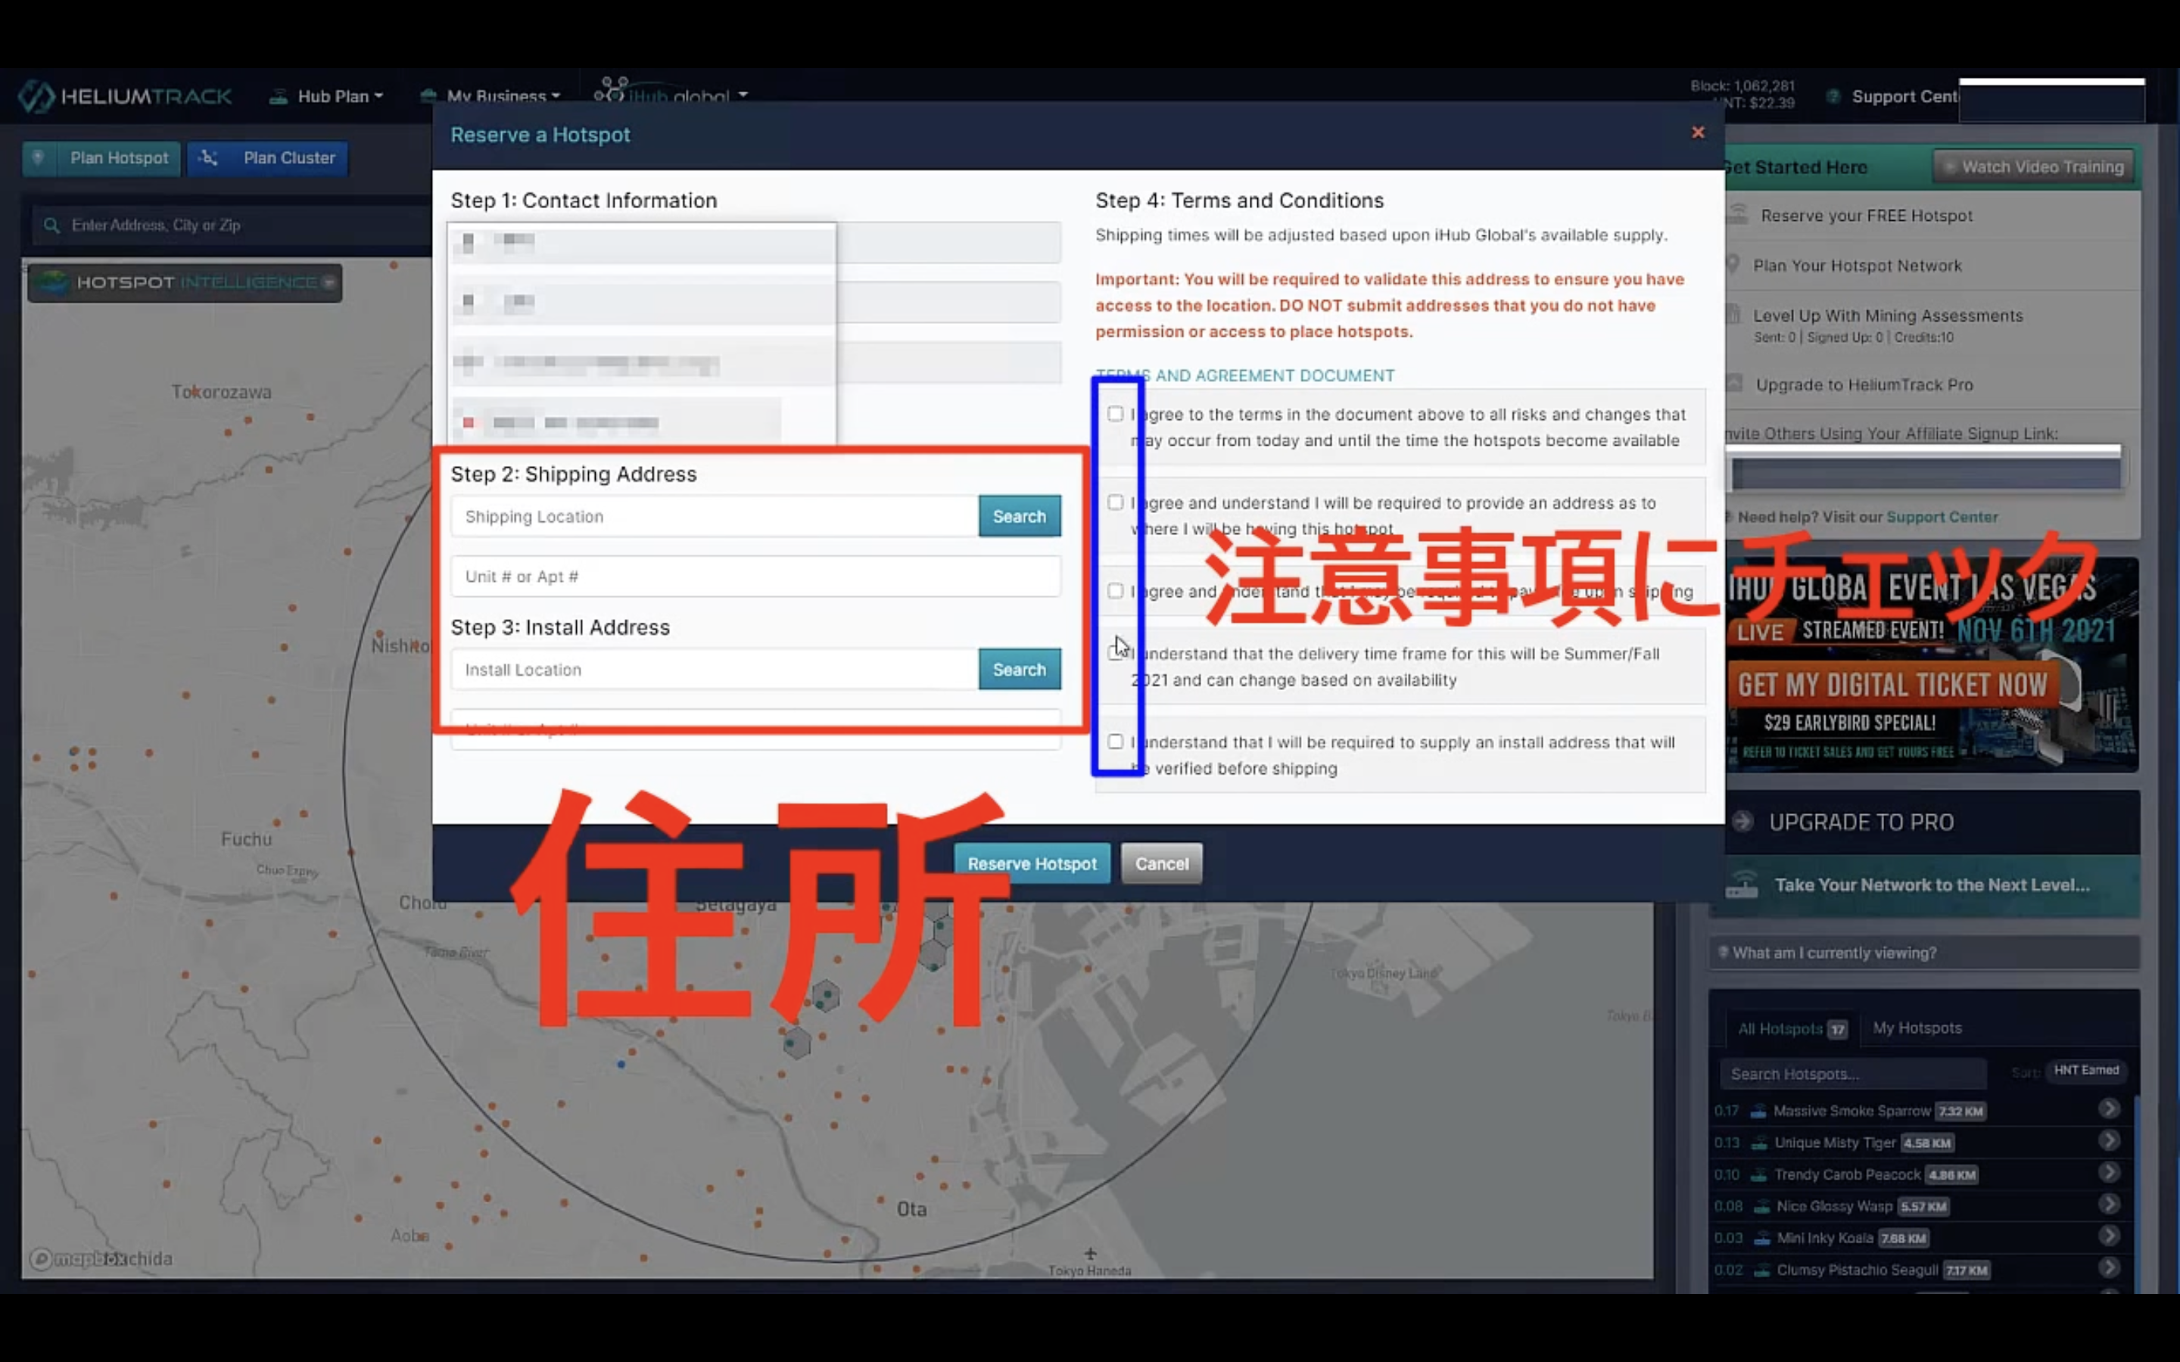This screenshot has height=1362, width=2180.
Task: Click Reserve your FREE Hotspot
Action: [x=1867, y=216]
